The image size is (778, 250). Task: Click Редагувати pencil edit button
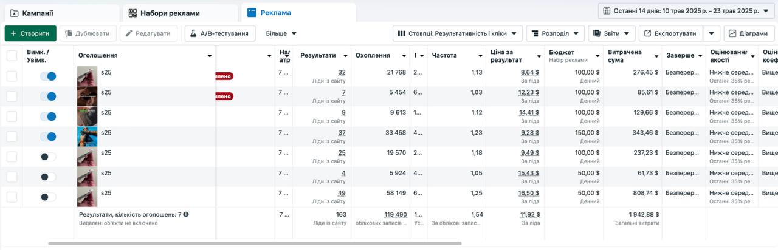tap(149, 33)
